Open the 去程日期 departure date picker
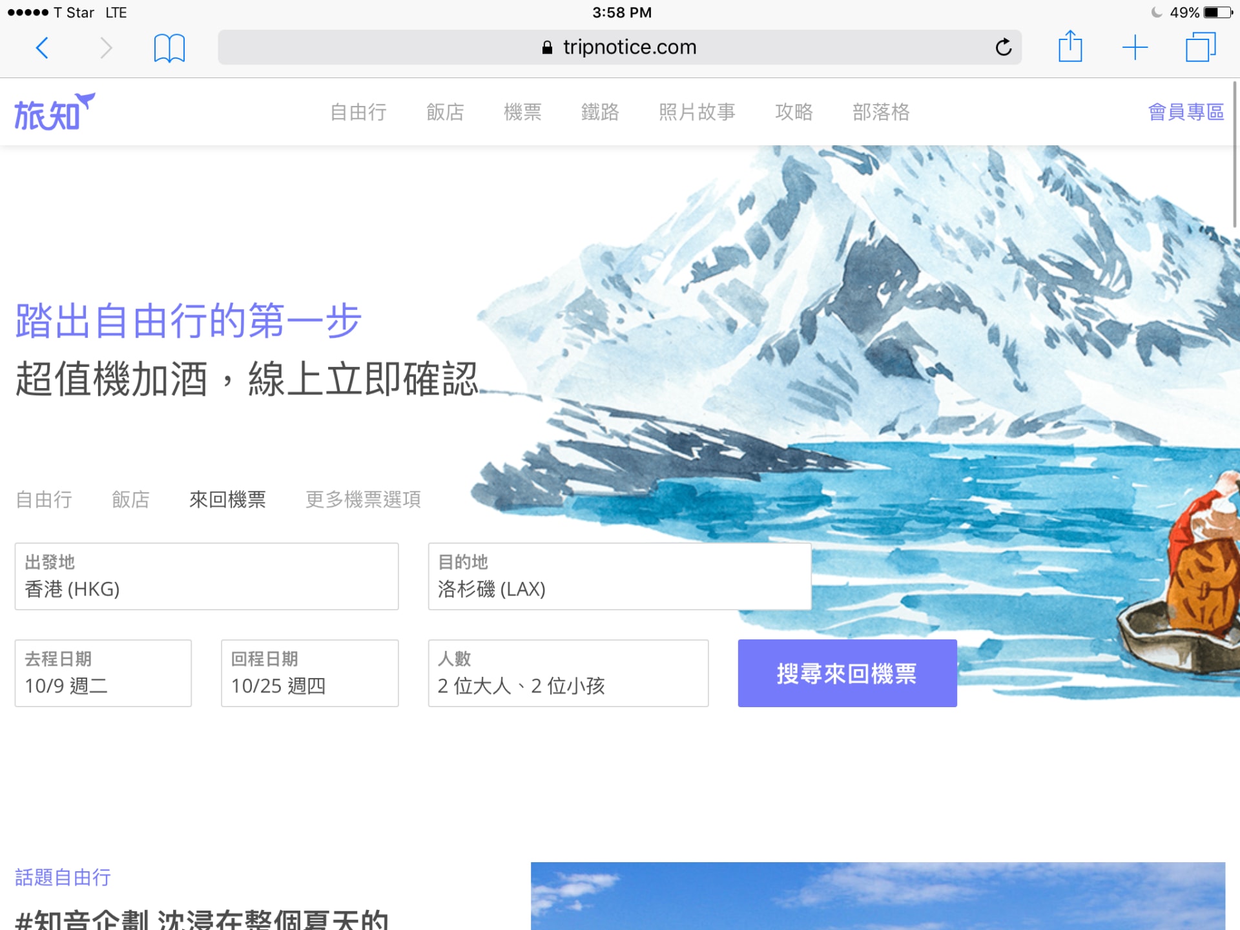Screen dimensions: 1240x930 [x=103, y=673]
